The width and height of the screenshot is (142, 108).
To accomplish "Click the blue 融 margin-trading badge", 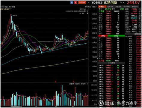I will click(72, 2).
